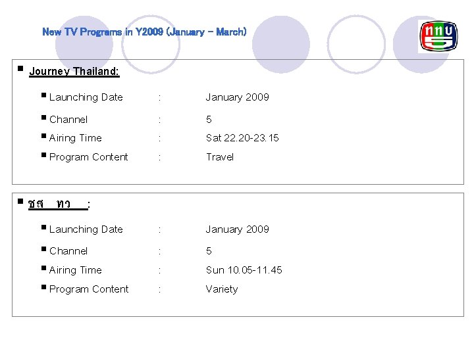Image resolution: width=474 pixels, height=355 pixels.
Task: Select 'Sun 10.05-11.45' airing time text
Action: tap(244, 270)
